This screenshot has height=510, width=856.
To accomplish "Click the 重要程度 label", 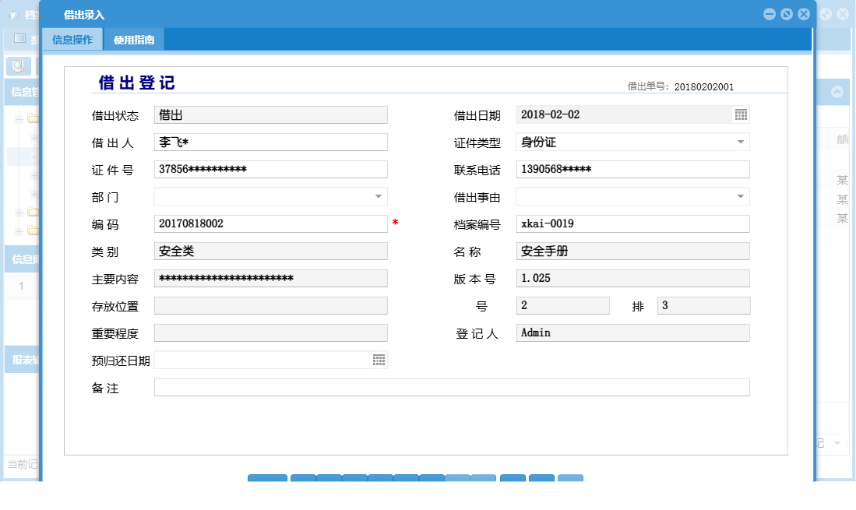I will click(115, 334).
